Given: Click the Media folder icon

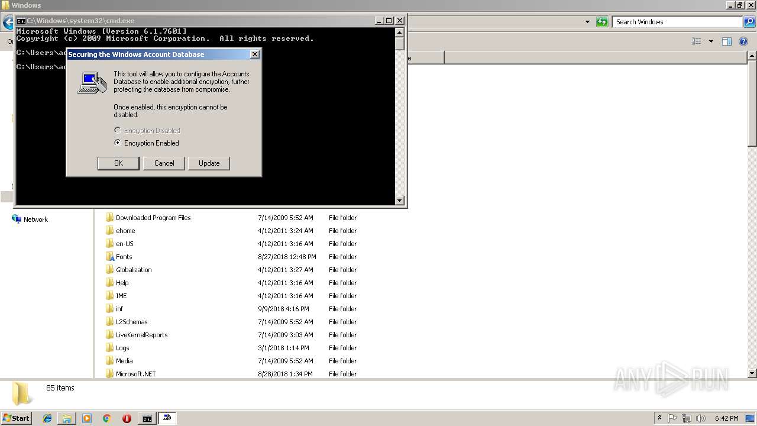Looking at the screenshot, I should 110,361.
